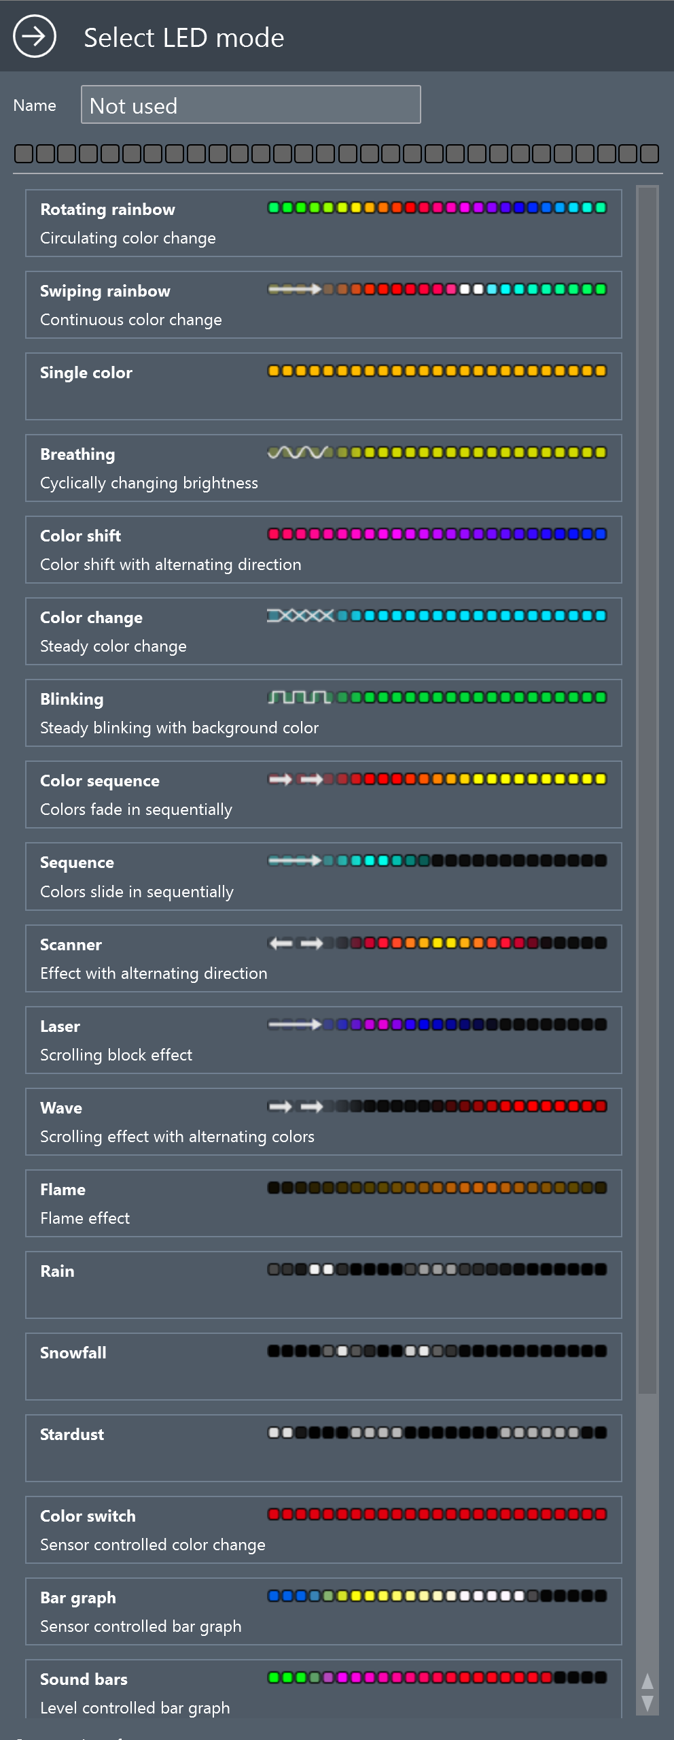Select the Flame effect mode

323,1203
